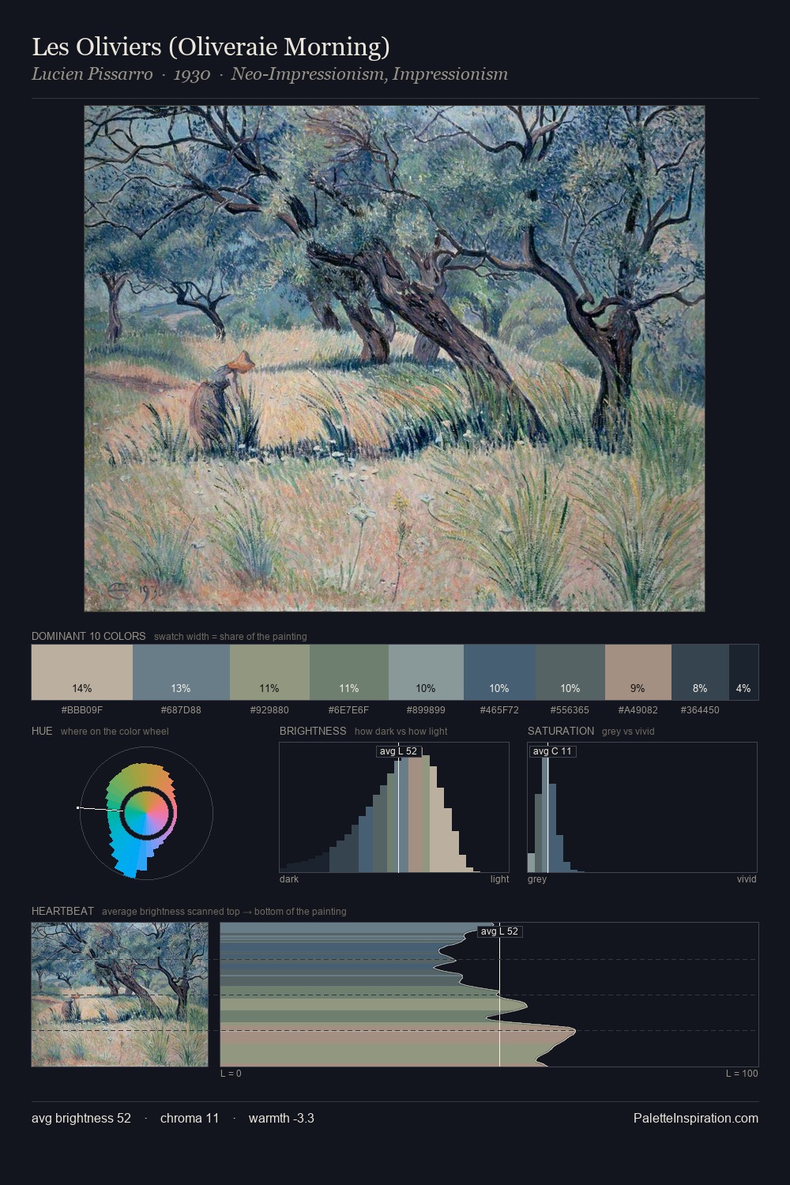Select the 13% slate blue swatch
790x1185 pixels.
[181, 672]
